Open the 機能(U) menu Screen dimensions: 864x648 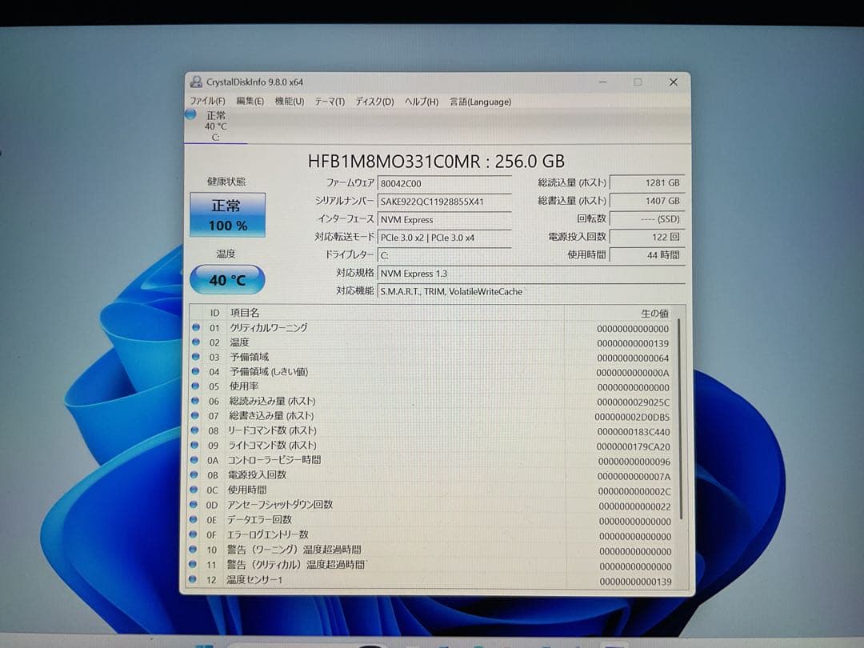point(290,102)
